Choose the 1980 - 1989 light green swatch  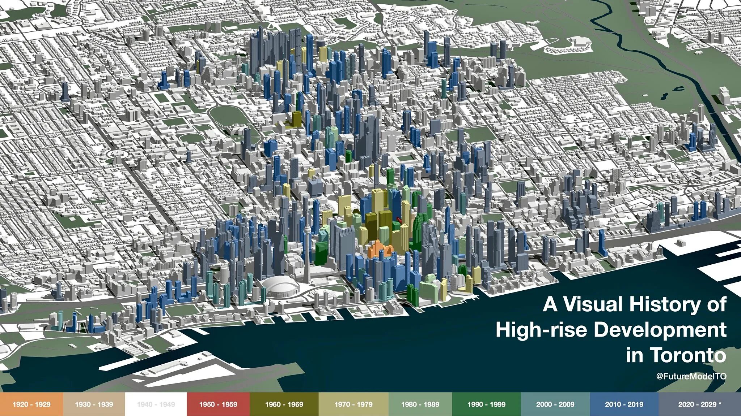(420, 404)
